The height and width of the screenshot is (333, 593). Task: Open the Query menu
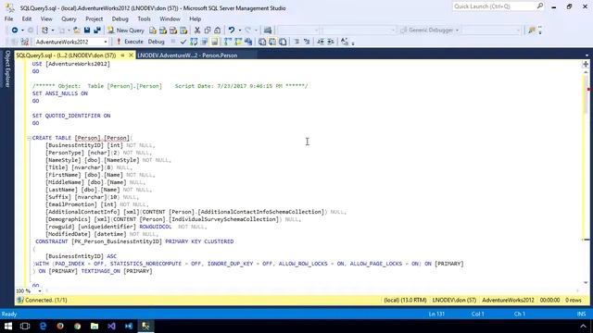coord(69,18)
